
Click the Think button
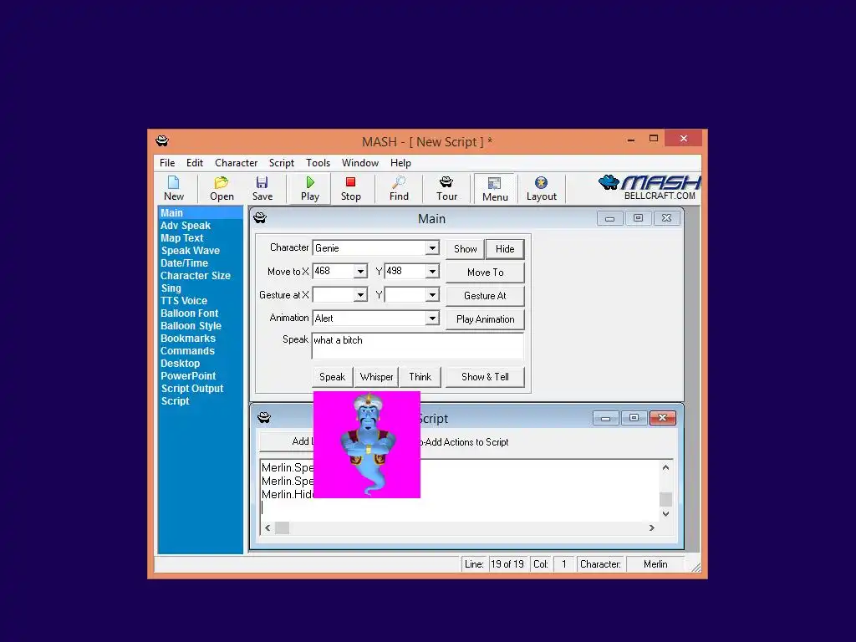[x=420, y=377]
